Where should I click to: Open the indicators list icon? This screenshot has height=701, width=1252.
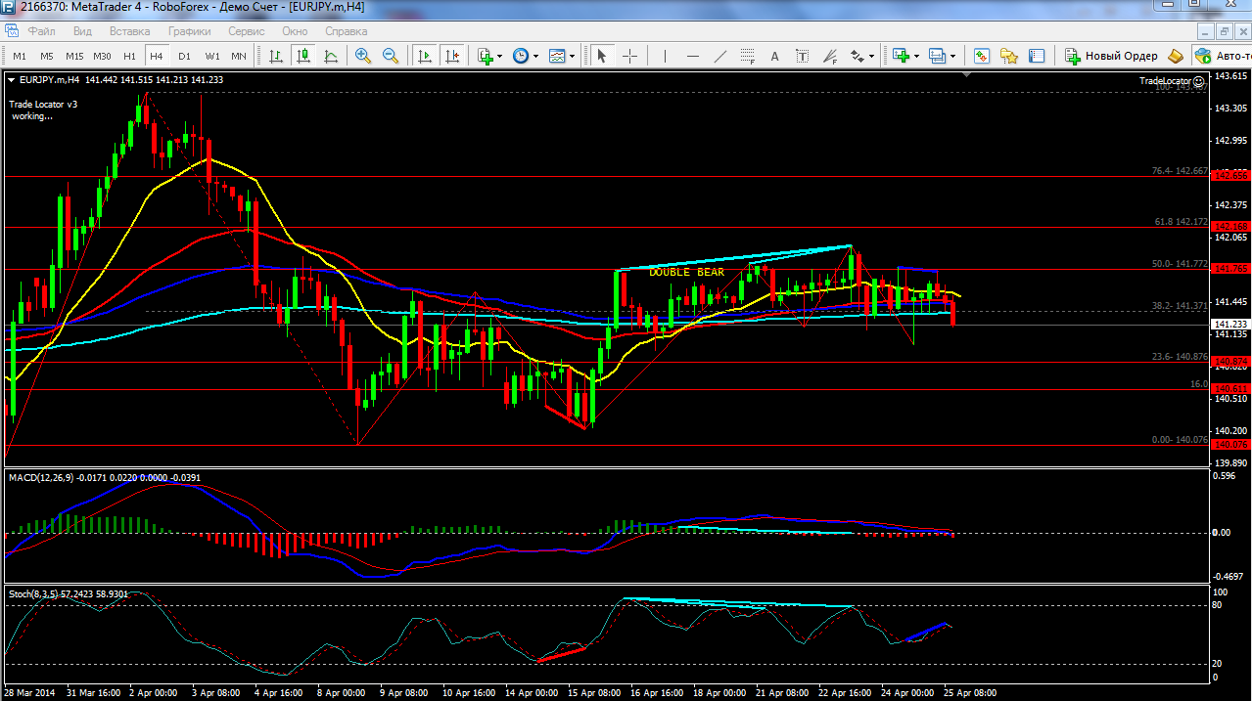pos(486,56)
